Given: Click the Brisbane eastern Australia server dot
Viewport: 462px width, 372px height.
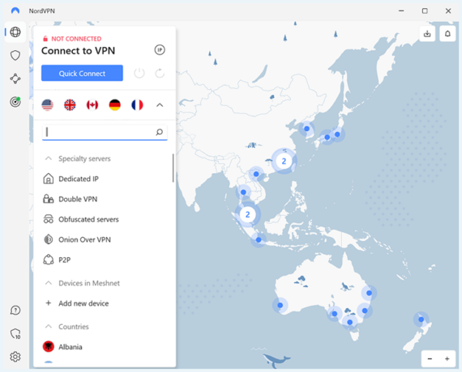Looking at the screenshot, I should click(x=369, y=293).
